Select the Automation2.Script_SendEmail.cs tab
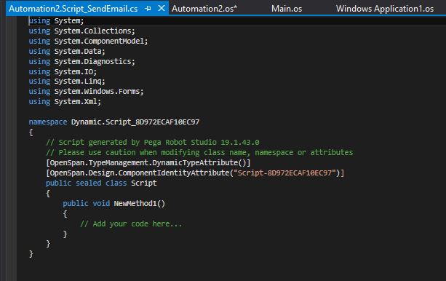 pyautogui.click(x=73, y=9)
